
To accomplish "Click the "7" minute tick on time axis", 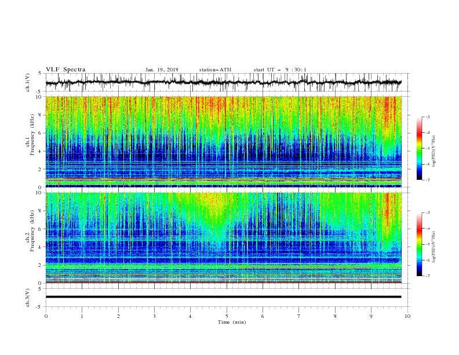I will click(x=299, y=316).
